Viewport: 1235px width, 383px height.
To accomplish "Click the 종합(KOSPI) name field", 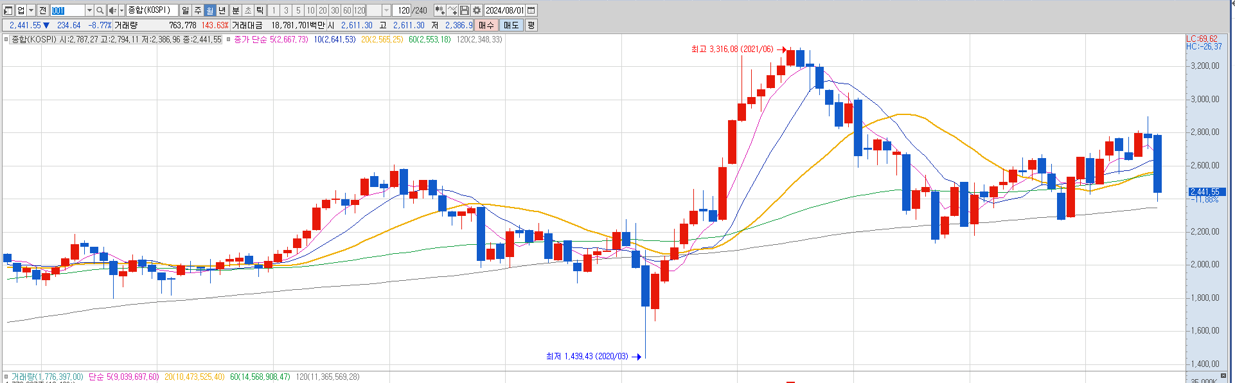I will click(x=152, y=10).
